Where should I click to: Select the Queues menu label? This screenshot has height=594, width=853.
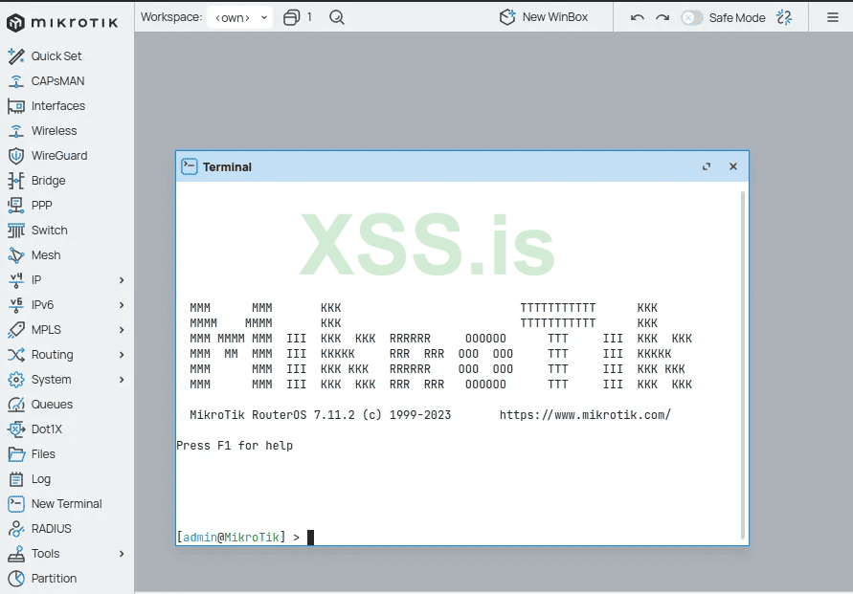click(52, 405)
